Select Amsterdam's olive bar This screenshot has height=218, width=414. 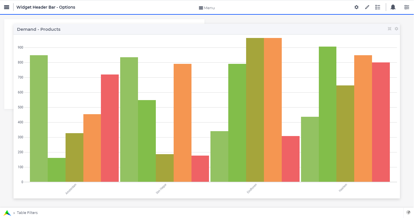point(74,157)
